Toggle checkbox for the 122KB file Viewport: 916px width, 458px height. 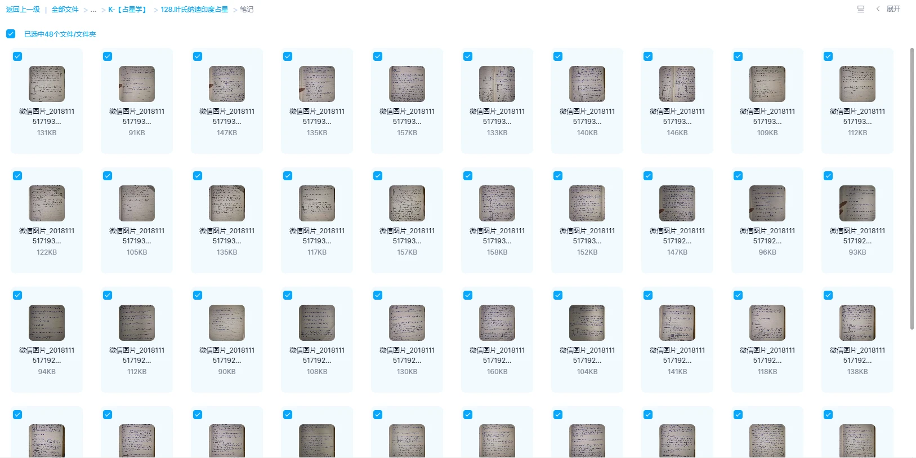tap(17, 176)
